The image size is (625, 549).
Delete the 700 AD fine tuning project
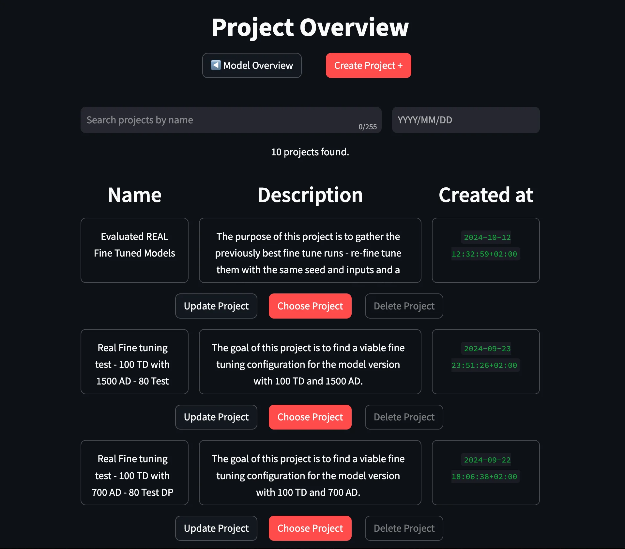[404, 528]
